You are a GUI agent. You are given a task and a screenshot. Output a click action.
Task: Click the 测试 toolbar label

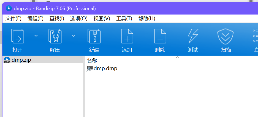point(193,50)
